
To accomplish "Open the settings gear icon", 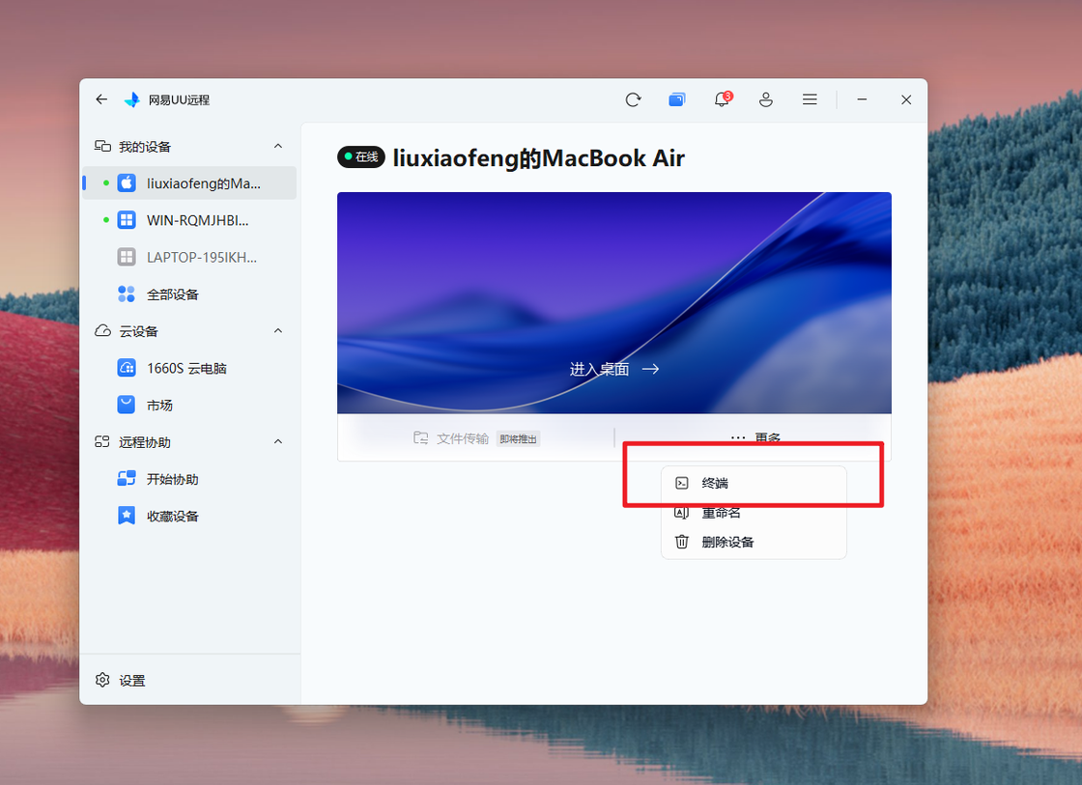I will coord(102,680).
